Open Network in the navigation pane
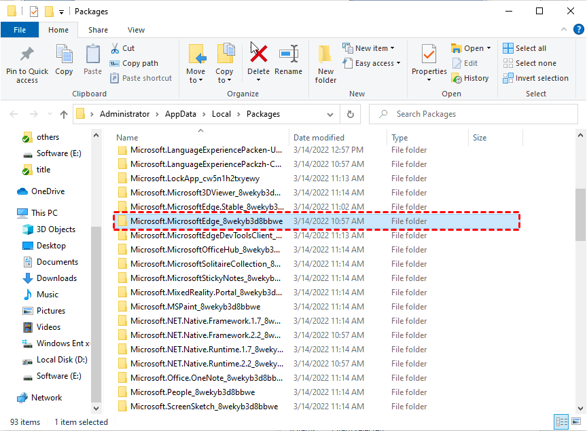The width and height of the screenshot is (587, 431). click(x=39, y=398)
